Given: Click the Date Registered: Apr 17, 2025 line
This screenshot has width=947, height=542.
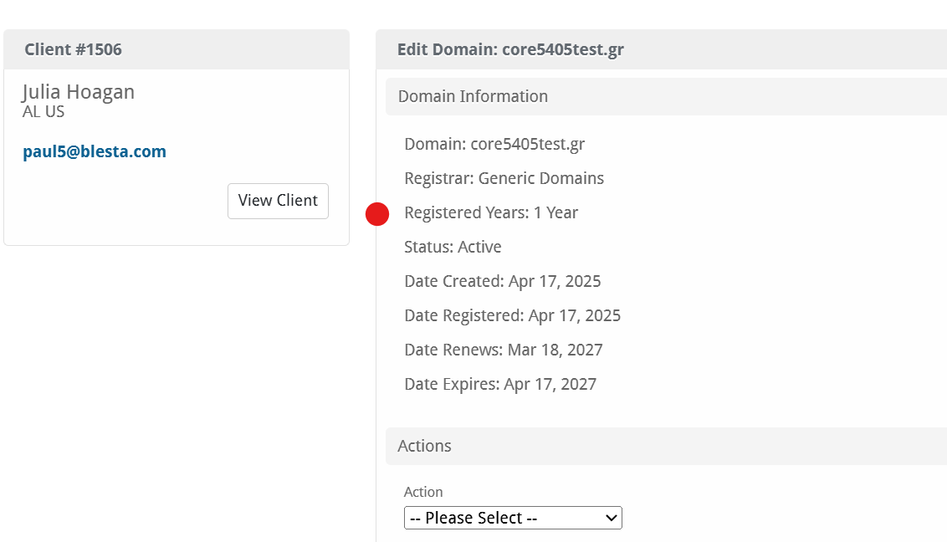Looking at the screenshot, I should tap(512, 315).
